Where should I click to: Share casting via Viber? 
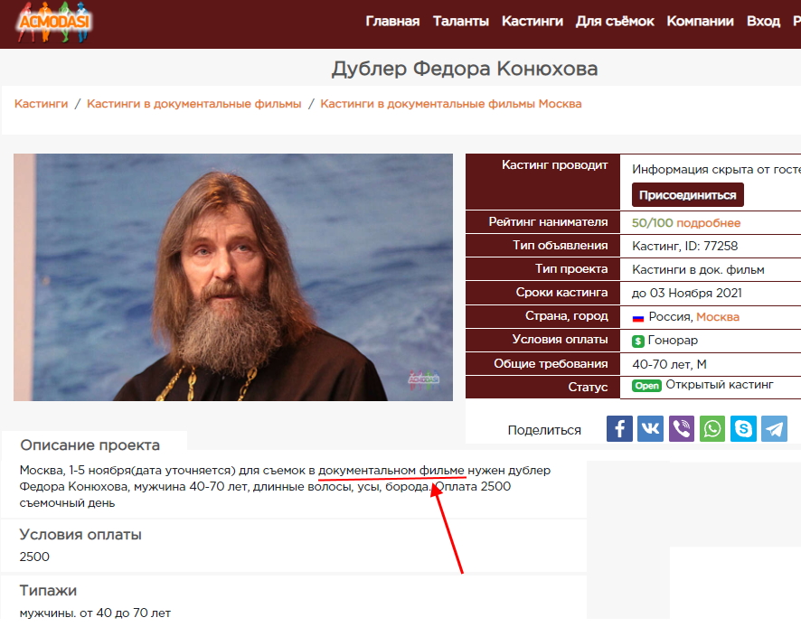pyautogui.click(x=682, y=428)
